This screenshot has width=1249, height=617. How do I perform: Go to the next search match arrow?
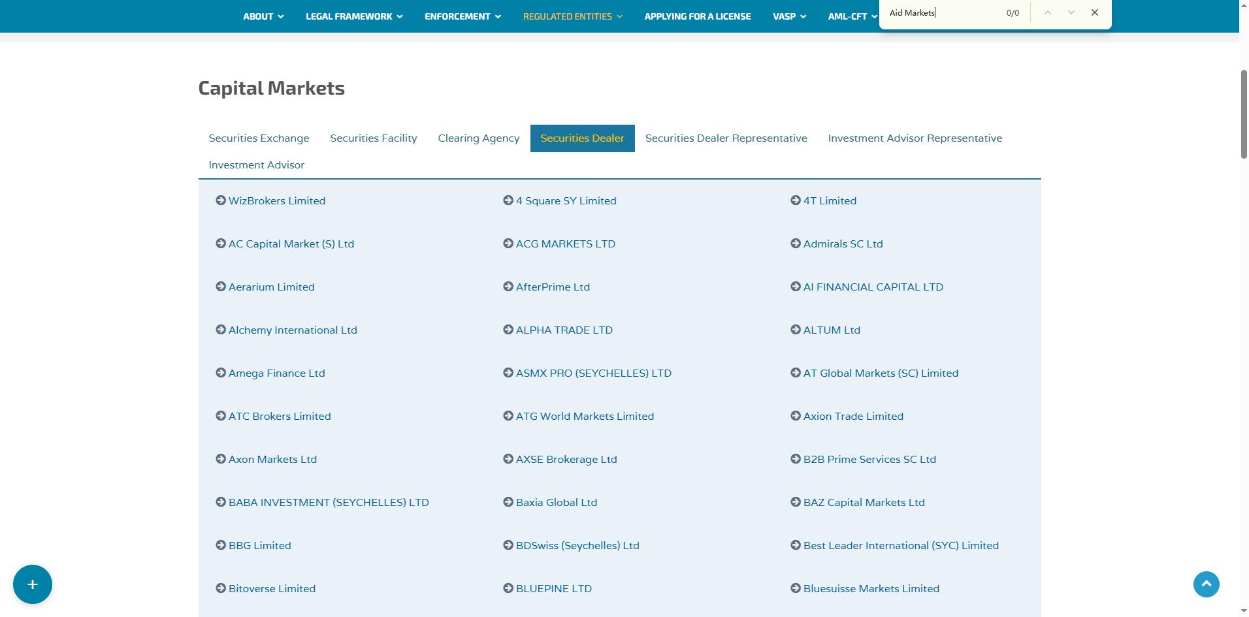[x=1071, y=12]
